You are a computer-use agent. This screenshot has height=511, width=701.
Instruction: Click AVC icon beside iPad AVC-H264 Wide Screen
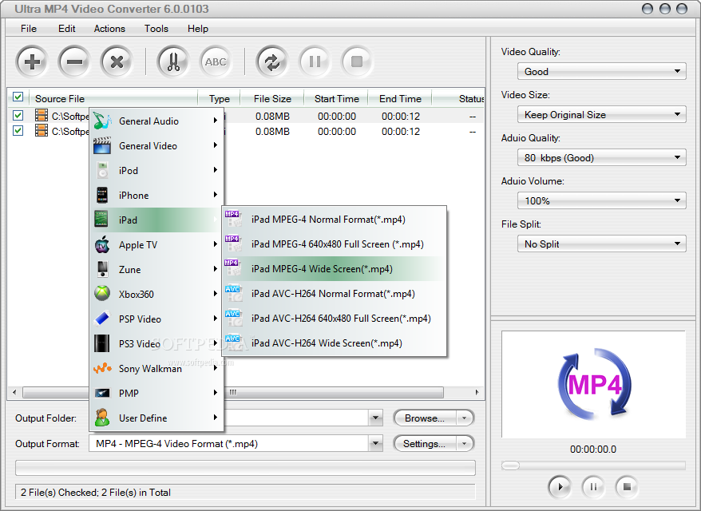[233, 343]
